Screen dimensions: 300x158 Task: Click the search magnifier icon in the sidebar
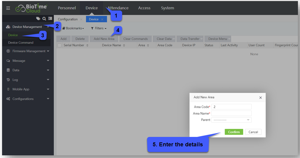(x=44, y=19)
